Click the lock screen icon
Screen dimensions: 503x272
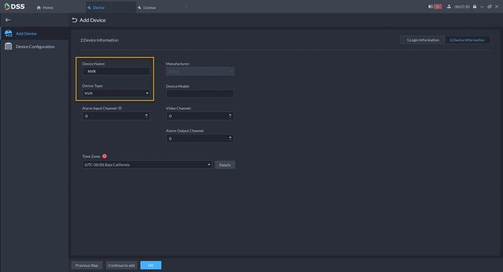[x=474, y=6]
